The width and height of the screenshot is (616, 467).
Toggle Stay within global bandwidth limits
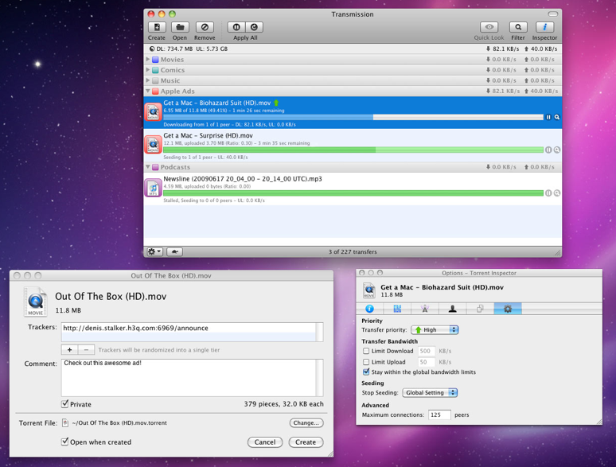(366, 372)
